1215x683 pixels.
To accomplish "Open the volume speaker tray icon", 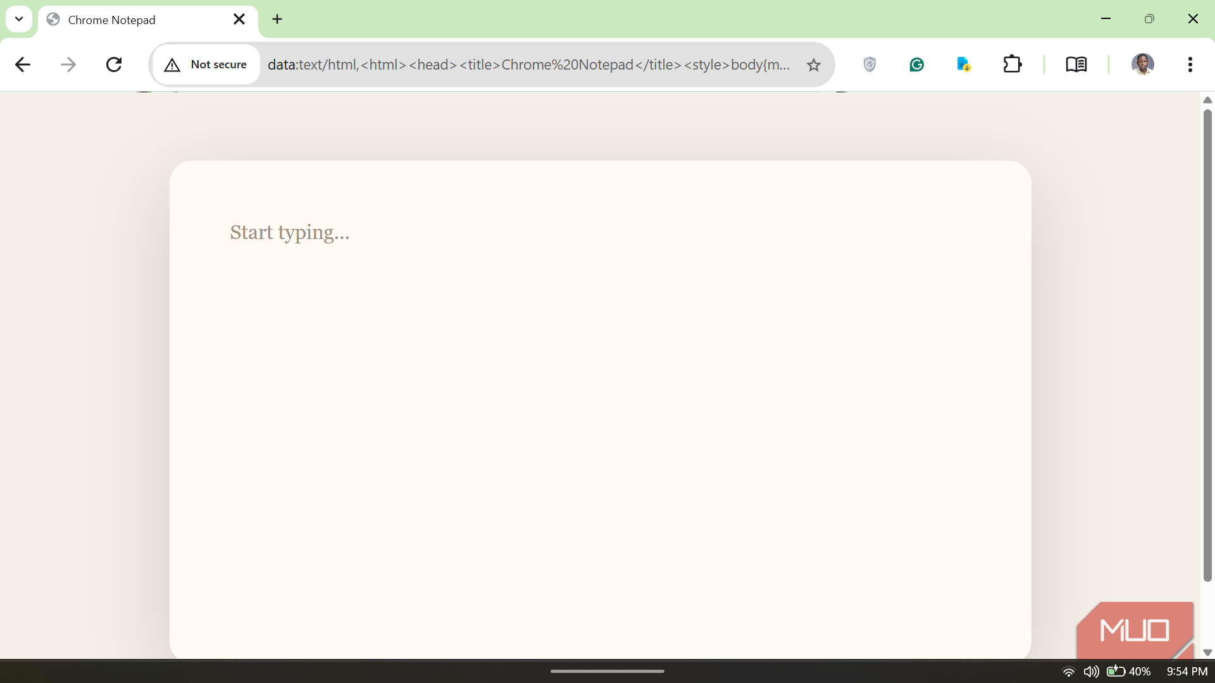I will (1091, 672).
